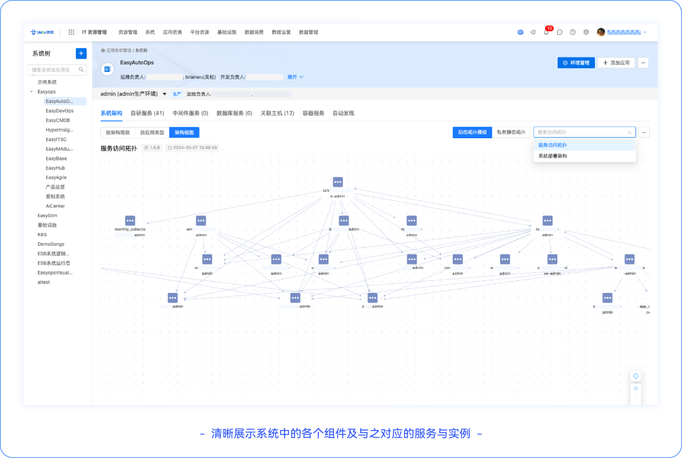Select EasyITSC in the system tree
The height and width of the screenshot is (459, 682).
point(56,140)
